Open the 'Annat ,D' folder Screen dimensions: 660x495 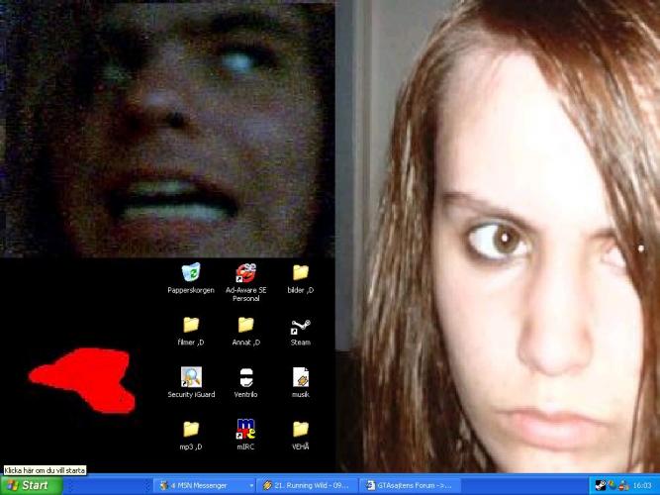pos(245,324)
